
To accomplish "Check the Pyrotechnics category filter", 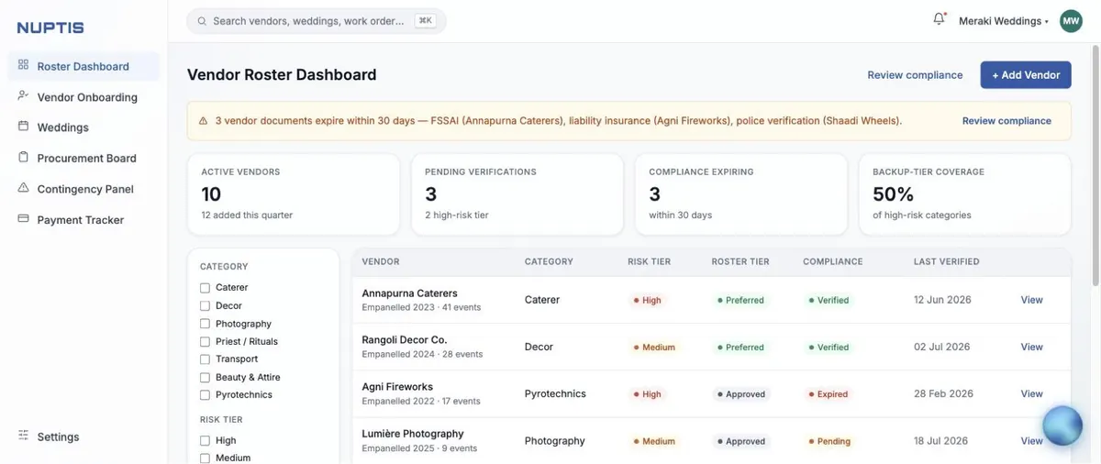I will [x=205, y=394].
